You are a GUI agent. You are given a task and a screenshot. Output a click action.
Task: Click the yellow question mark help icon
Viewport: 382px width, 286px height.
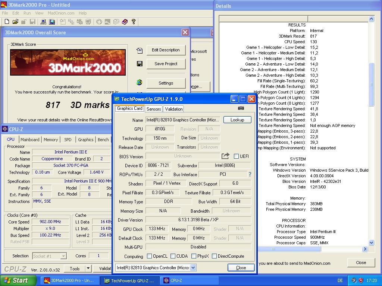(x=133, y=22)
